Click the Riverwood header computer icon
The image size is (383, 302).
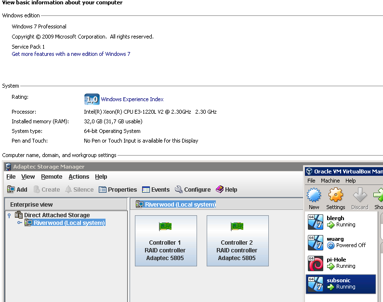click(140, 204)
